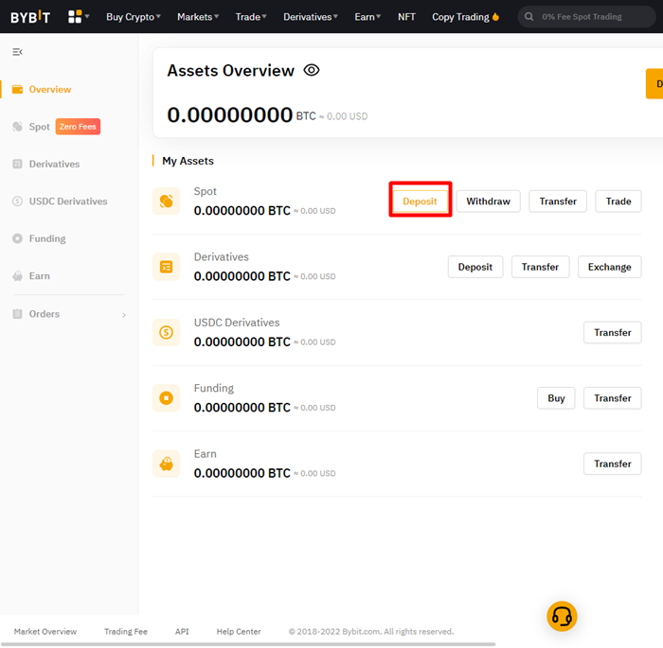This screenshot has height=648, width=663.
Task: Click the USDC Derivatives asset row icon
Action: (x=166, y=332)
